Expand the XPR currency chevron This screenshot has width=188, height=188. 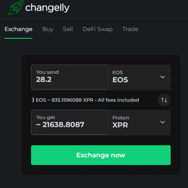163,122
